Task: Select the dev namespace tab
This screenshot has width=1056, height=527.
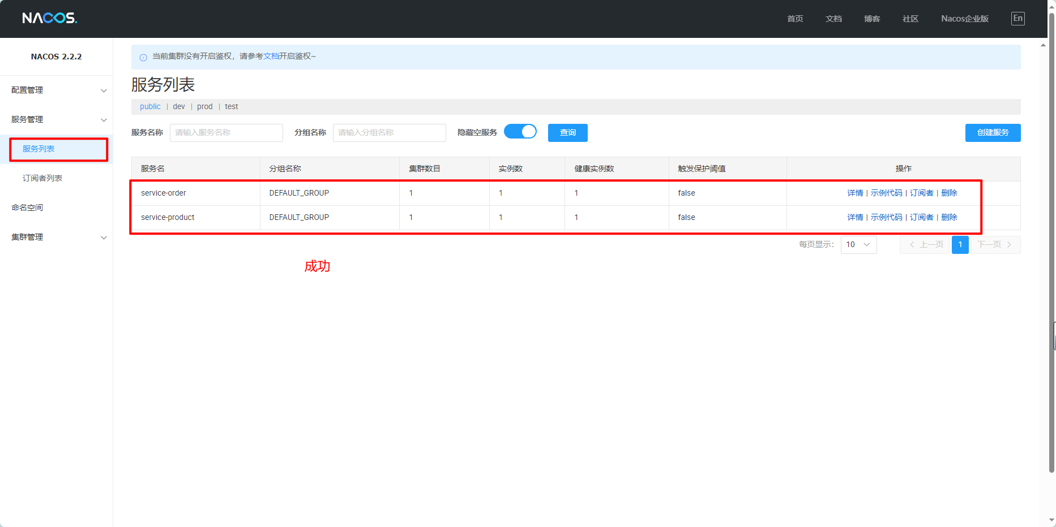Action: coord(179,107)
